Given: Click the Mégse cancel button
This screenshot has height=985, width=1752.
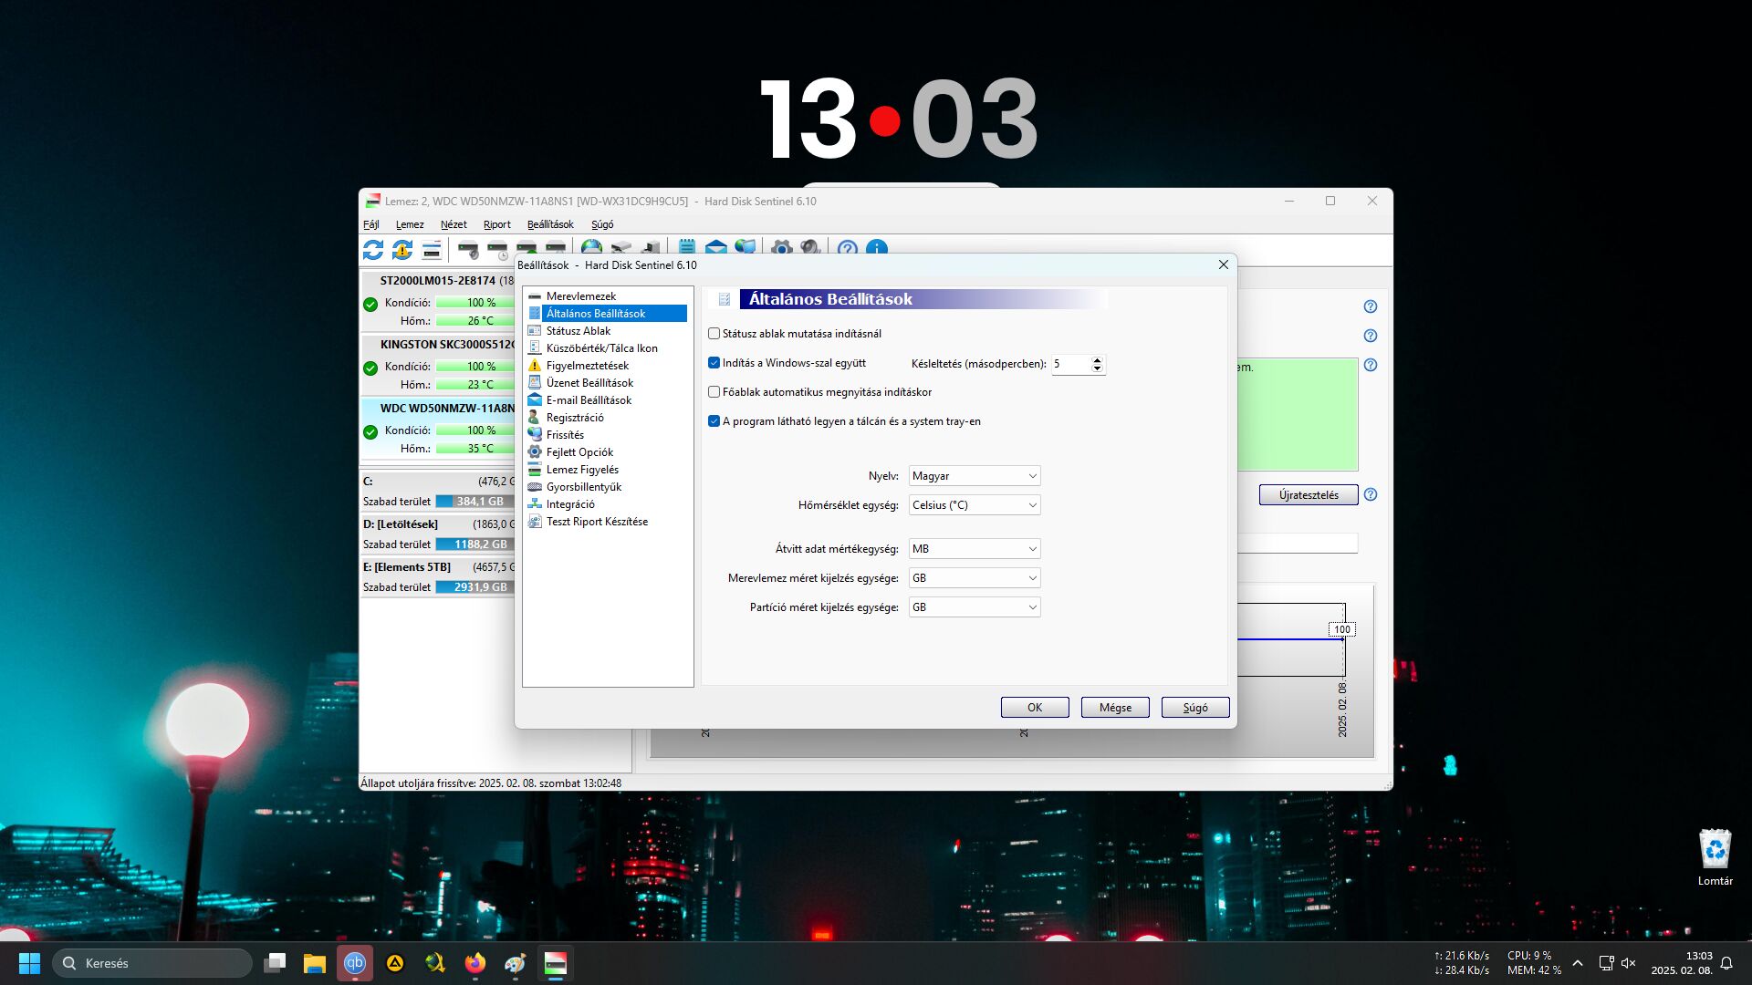Looking at the screenshot, I should 1114,708.
